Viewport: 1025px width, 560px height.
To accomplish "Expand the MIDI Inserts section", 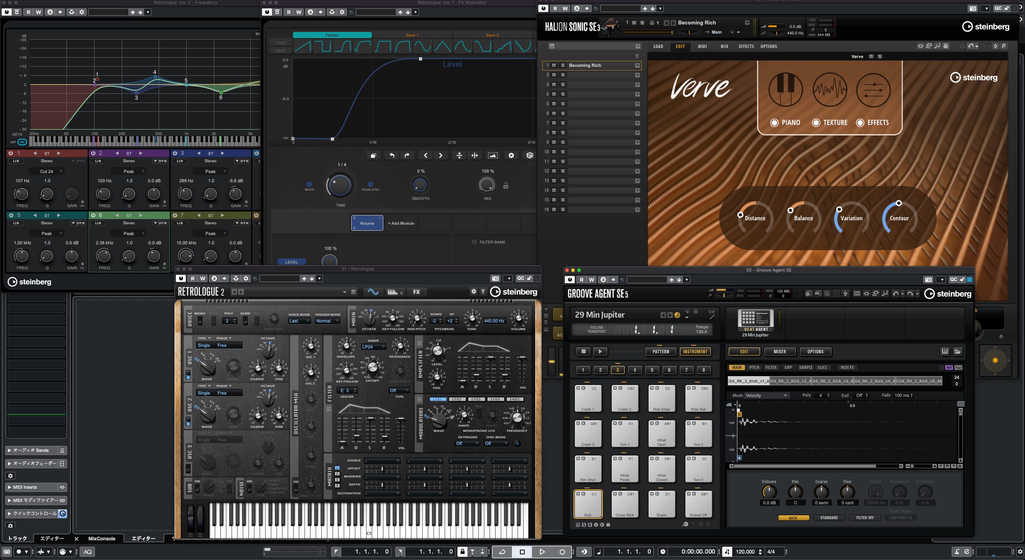I will click(x=10, y=487).
